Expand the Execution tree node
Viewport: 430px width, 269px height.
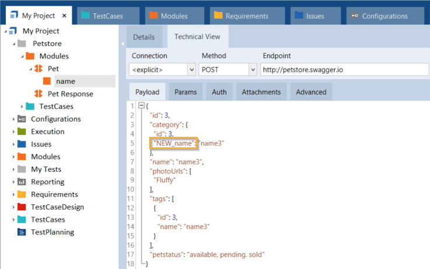(13, 132)
